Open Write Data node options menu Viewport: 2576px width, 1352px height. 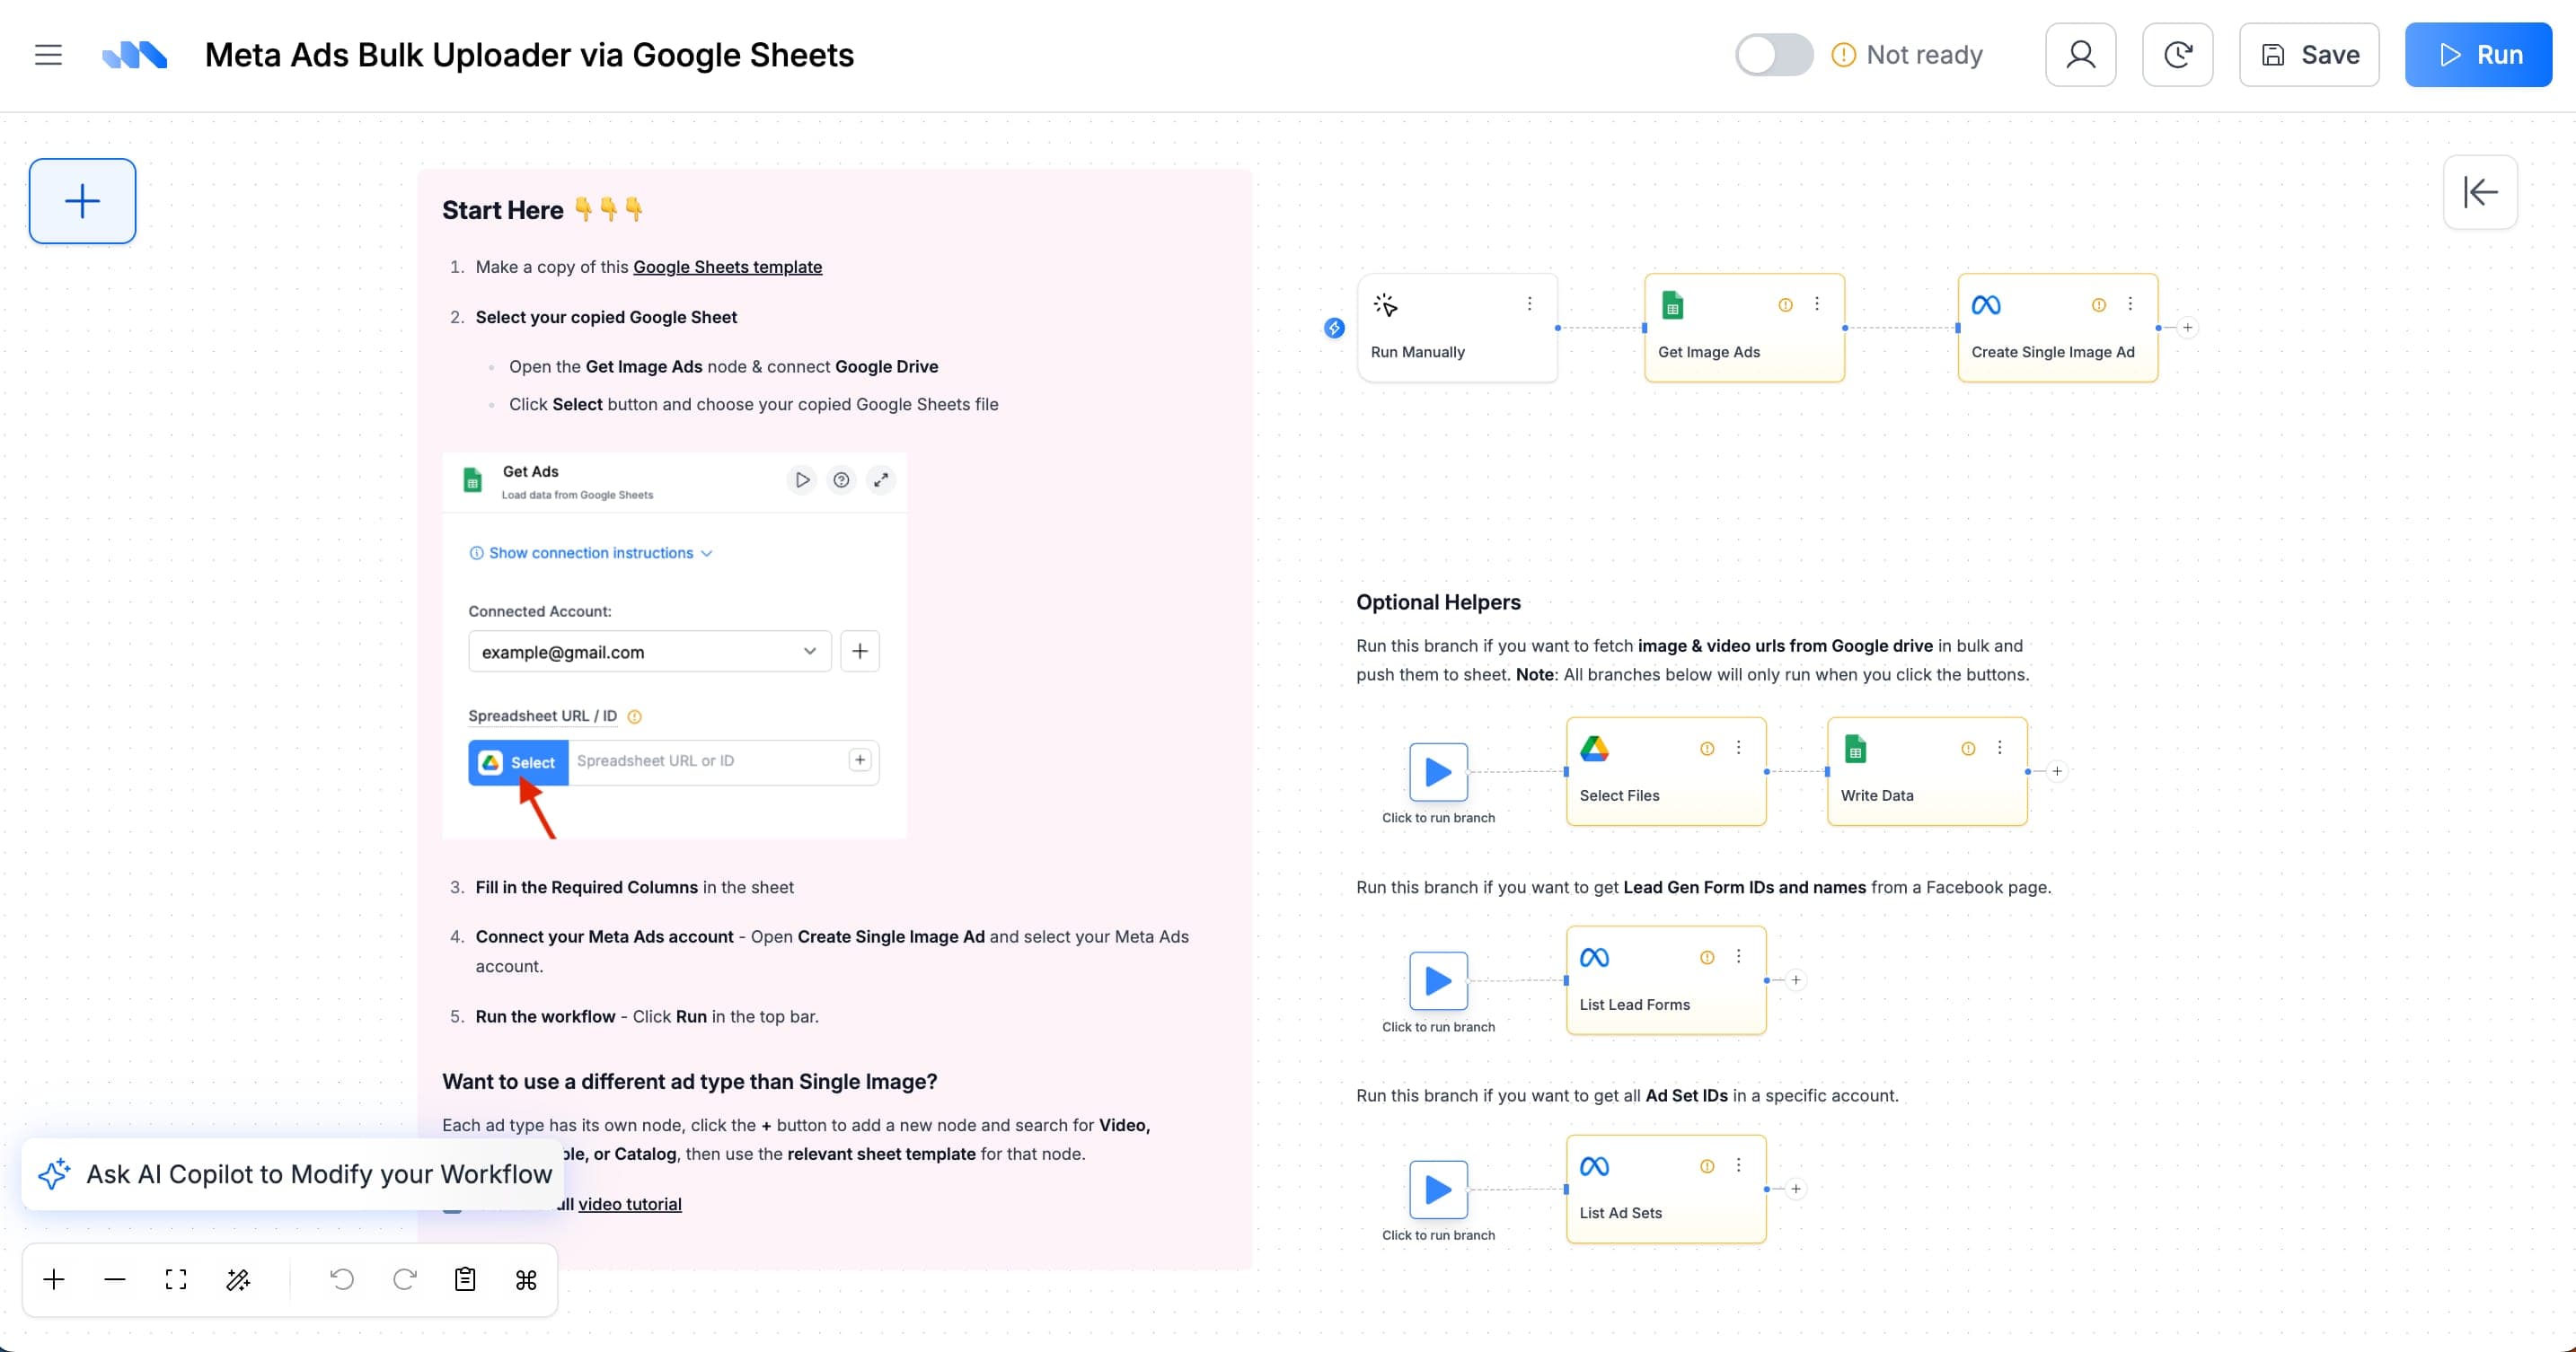pyautogui.click(x=2000, y=748)
